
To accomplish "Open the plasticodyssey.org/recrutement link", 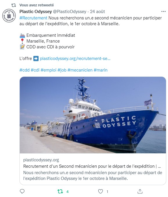I will click(75, 59).
